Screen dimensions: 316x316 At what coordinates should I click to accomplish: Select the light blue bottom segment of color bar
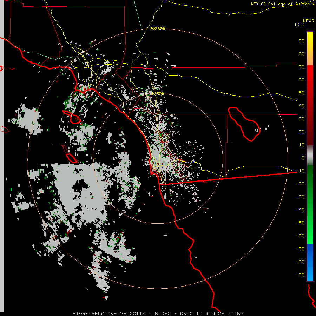pos(310,274)
